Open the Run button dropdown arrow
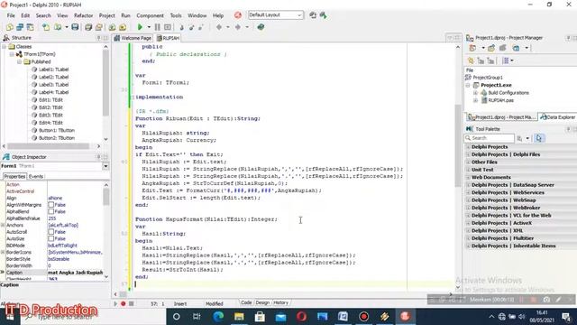The image size is (577, 325). (149, 27)
